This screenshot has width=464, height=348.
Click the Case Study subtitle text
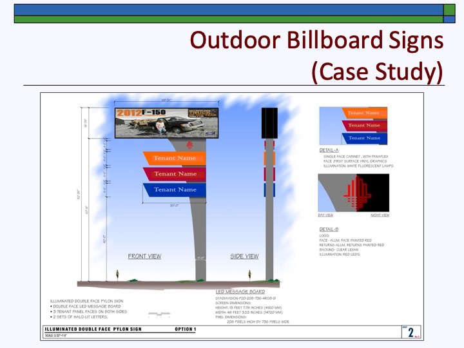[x=377, y=70]
